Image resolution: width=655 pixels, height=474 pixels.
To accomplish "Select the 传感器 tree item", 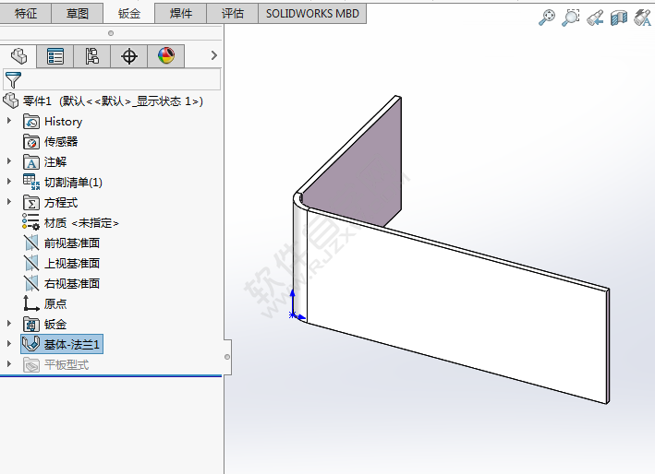I will (61, 142).
